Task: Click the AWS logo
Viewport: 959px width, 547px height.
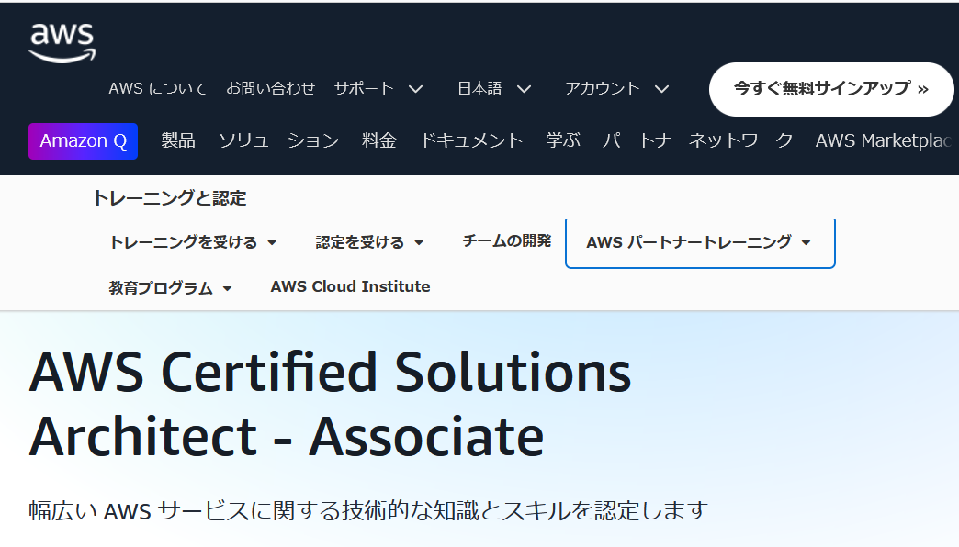Action: [62, 43]
